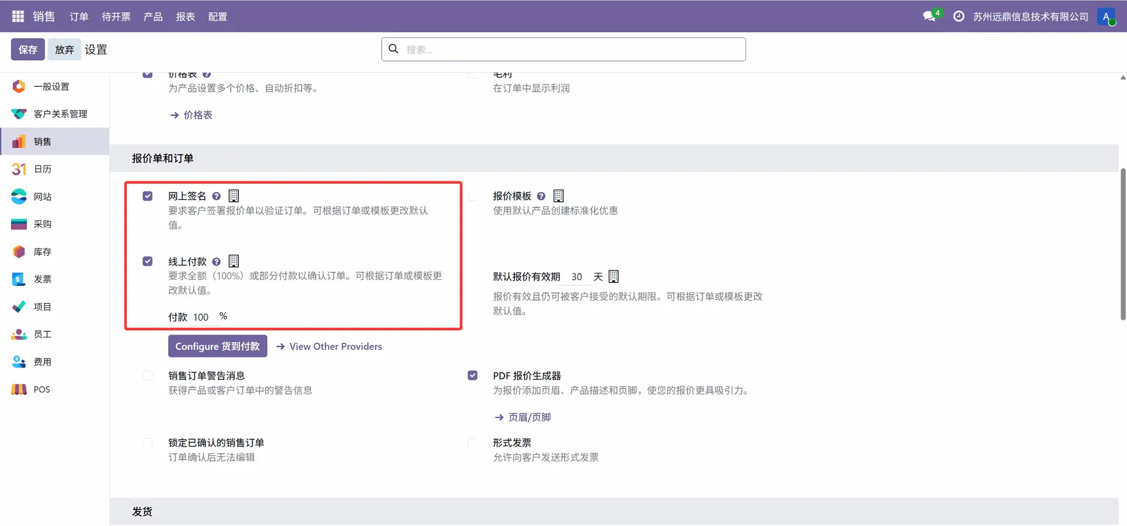Open the messages chat bubble icon
The image size is (1127, 526).
click(x=929, y=16)
